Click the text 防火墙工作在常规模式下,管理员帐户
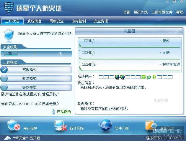The height and width of the screenshot is (141, 186). 30,94
